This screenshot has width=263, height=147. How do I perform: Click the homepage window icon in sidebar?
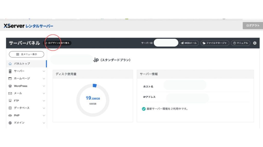click(10, 79)
